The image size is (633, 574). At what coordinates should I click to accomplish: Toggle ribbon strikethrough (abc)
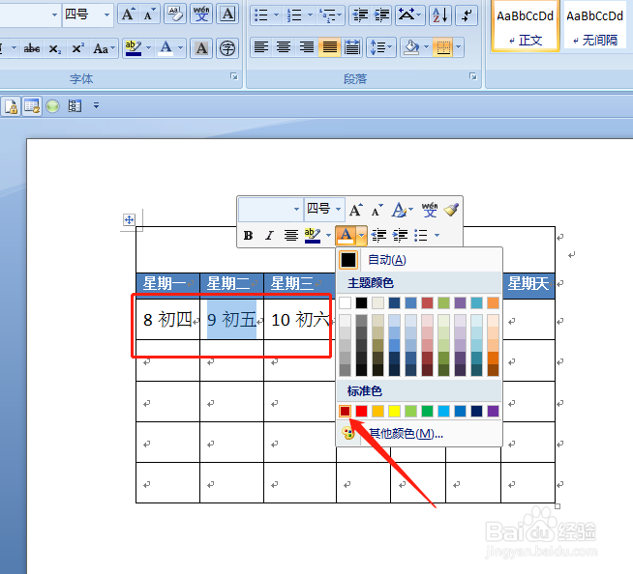[32, 48]
